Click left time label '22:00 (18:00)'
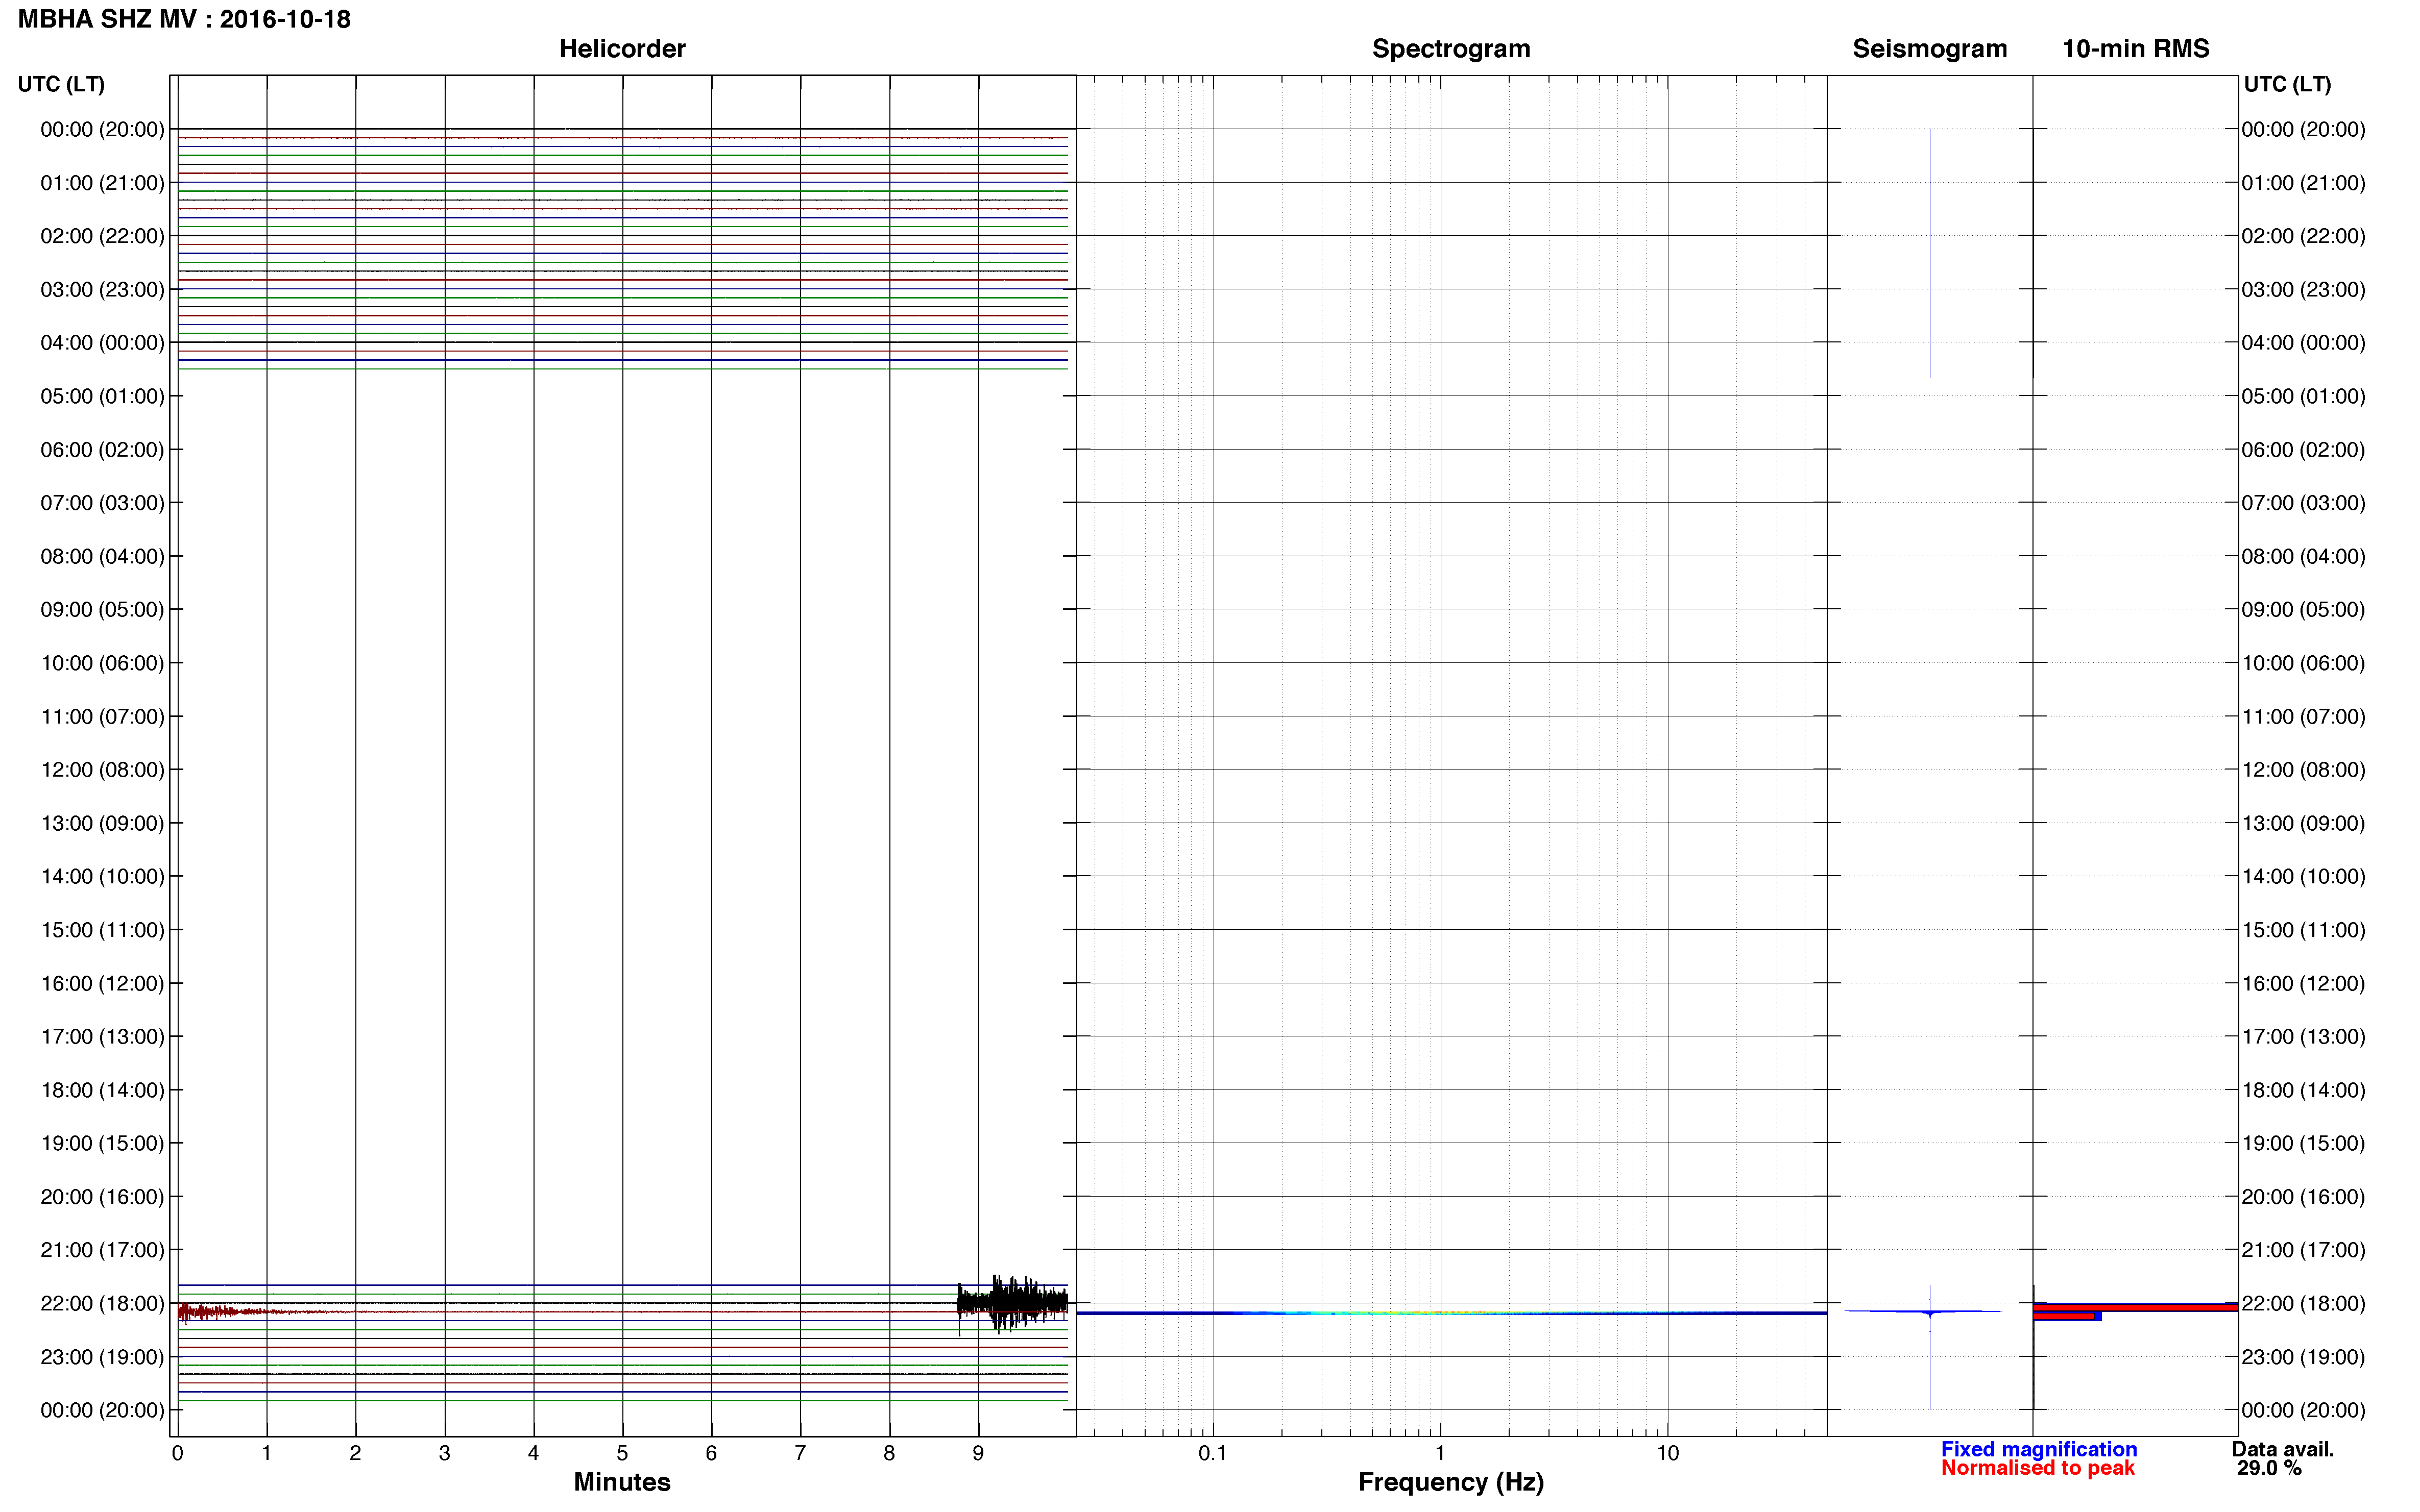 [x=102, y=1304]
